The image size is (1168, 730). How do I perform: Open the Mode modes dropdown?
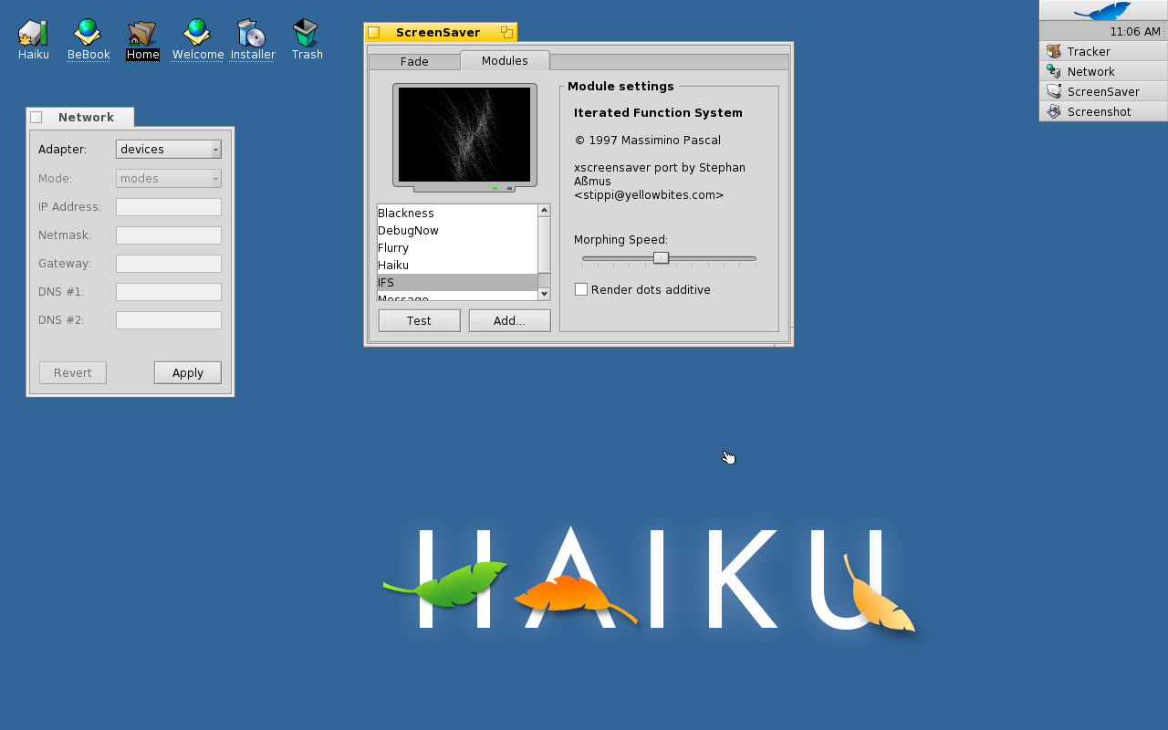[x=169, y=178]
